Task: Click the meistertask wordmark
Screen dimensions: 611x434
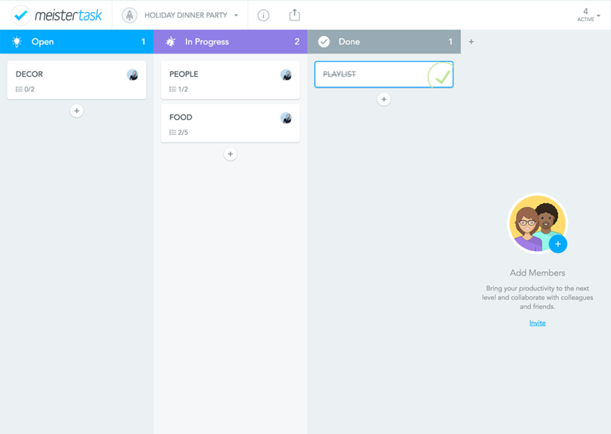Action: click(68, 15)
